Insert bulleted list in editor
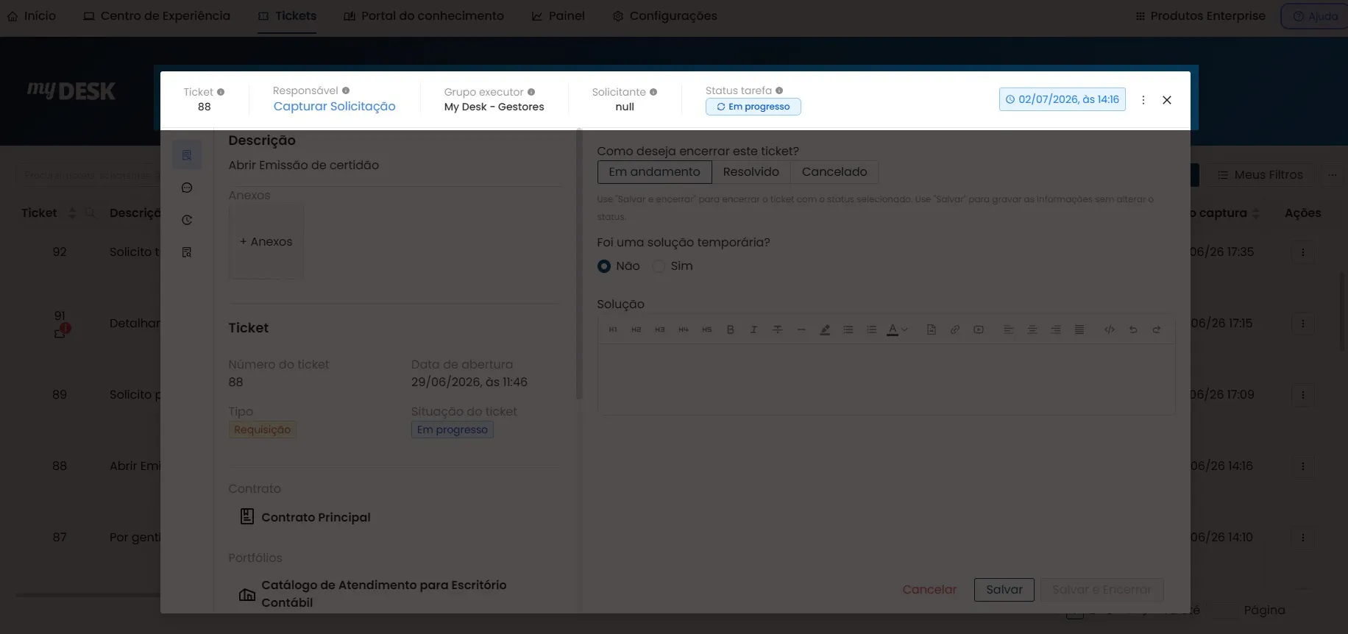 [848, 330]
